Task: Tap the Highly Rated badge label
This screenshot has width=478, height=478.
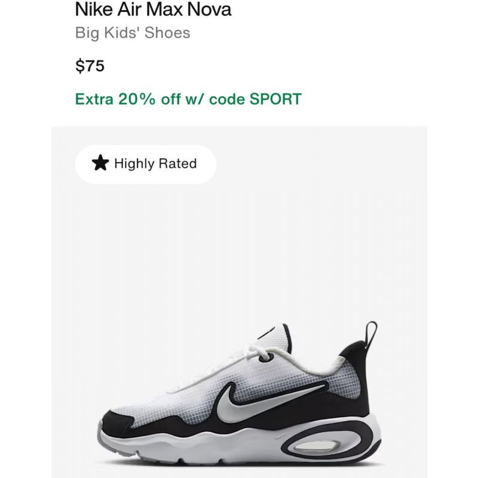Action: pos(155,163)
